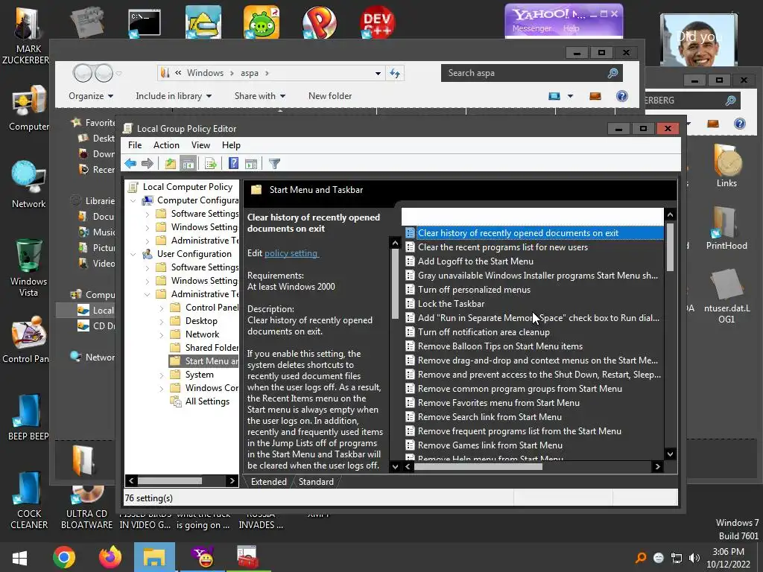Open the address bar history dropdown arrow
The width and height of the screenshot is (763, 572).
tap(378, 74)
